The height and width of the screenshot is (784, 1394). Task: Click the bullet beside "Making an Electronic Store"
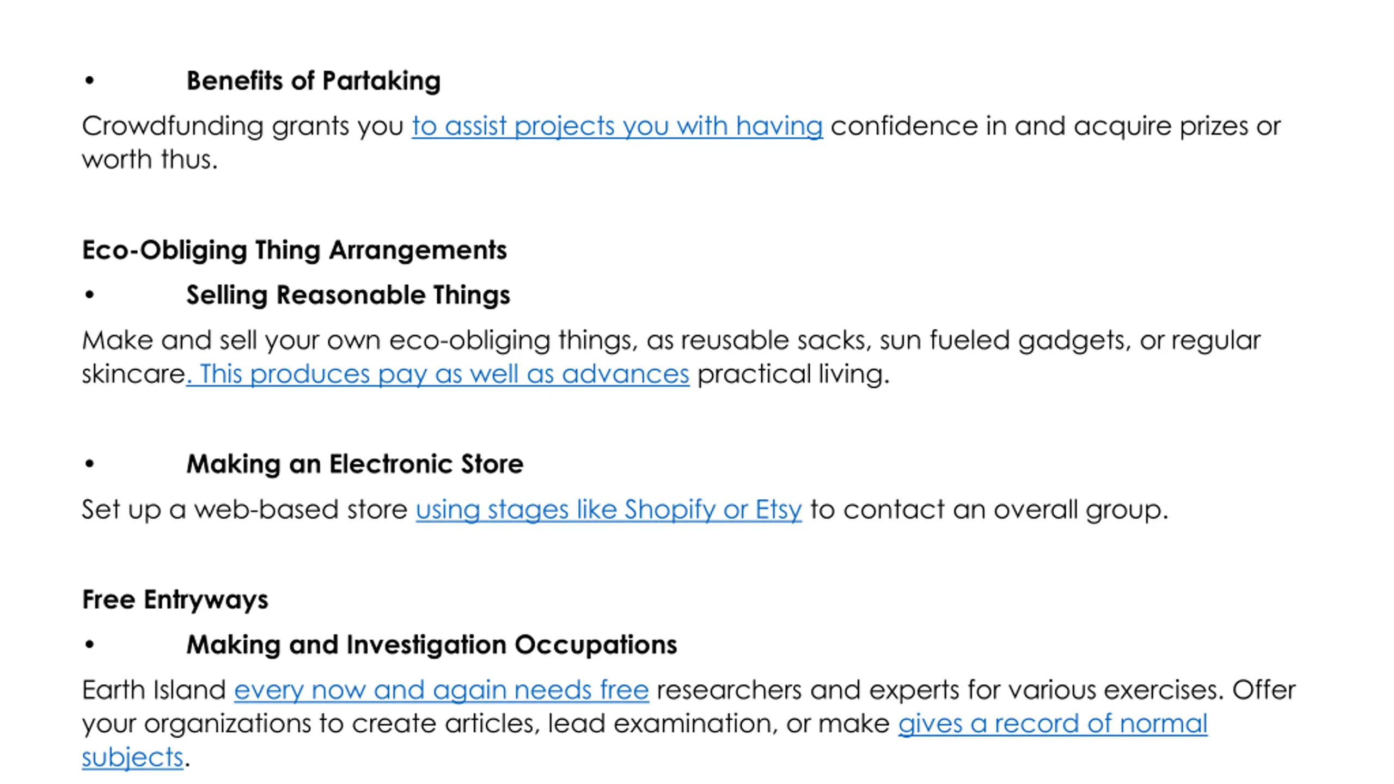coord(90,464)
